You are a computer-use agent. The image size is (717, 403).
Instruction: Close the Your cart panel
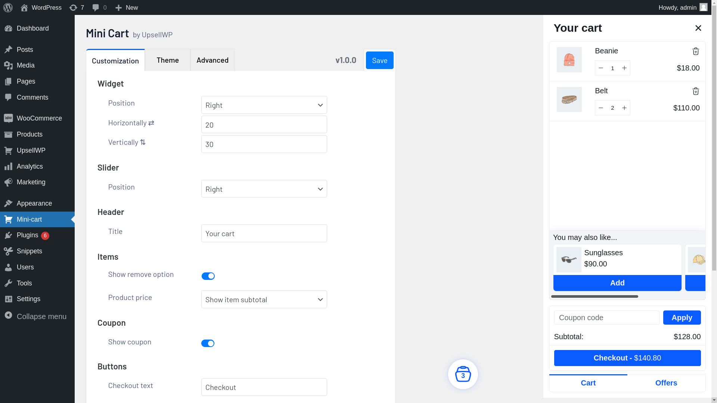tap(698, 28)
